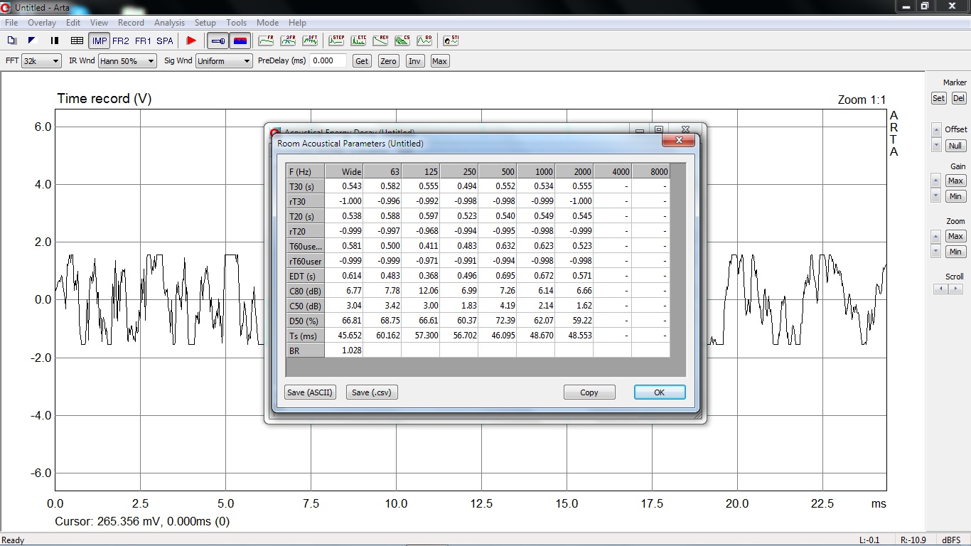
Task: Click the PreDelay (ms) input field
Action: (x=328, y=61)
